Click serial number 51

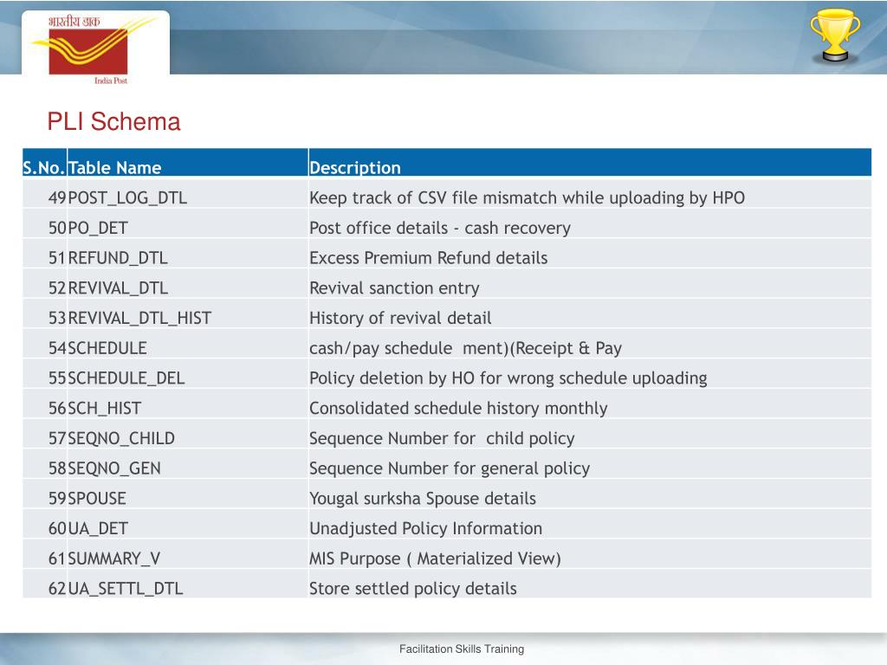click(x=57, y=257)
